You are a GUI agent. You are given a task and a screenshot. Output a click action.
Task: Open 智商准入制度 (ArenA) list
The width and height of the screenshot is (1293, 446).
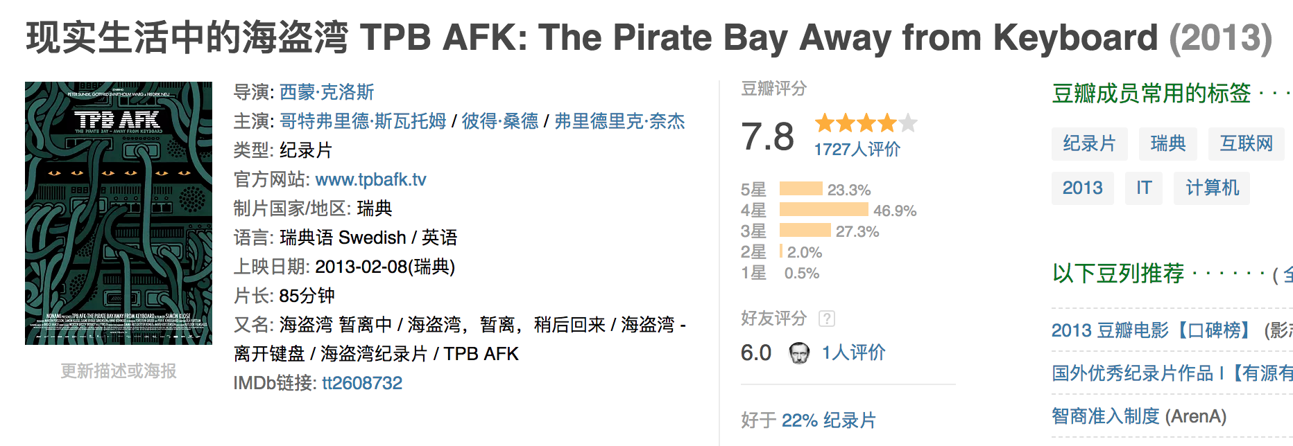pos(1139,416)
